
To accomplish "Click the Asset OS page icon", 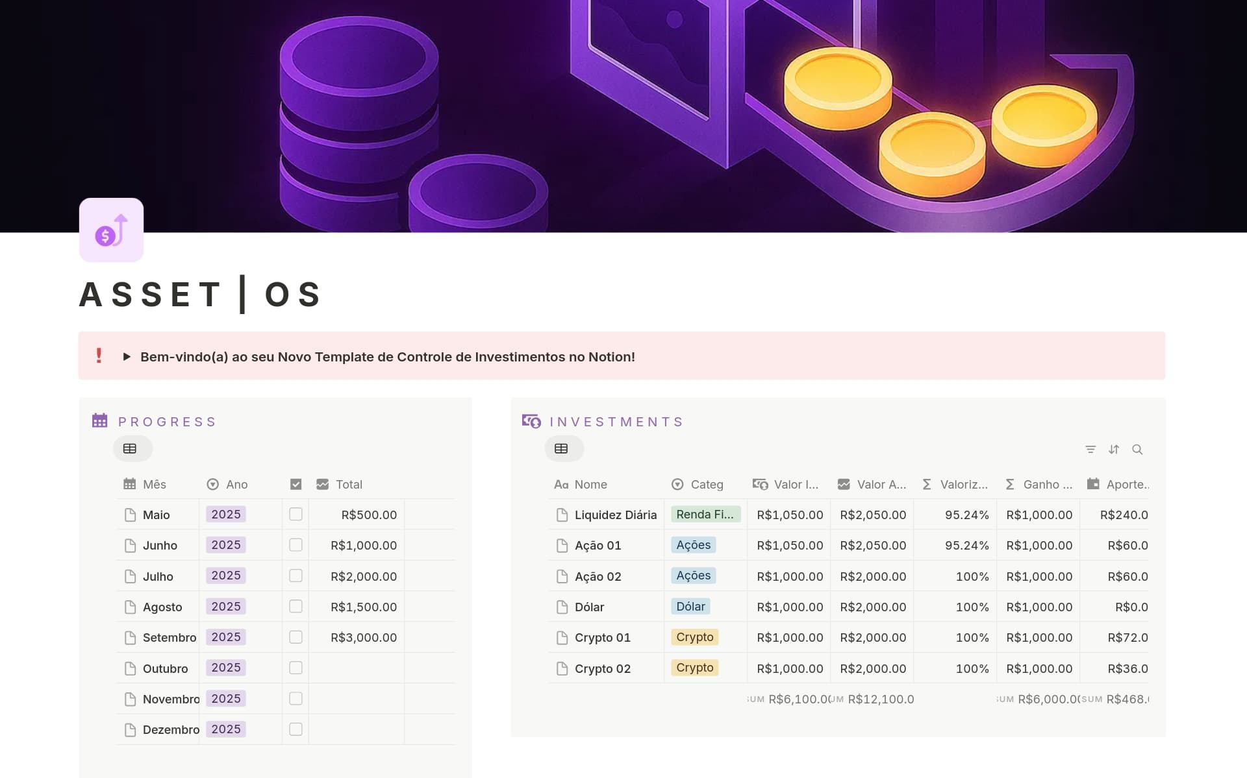I will point(111,230).
